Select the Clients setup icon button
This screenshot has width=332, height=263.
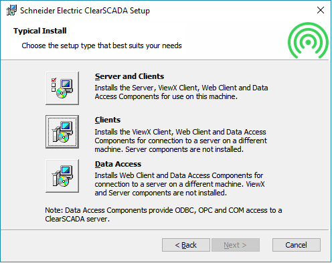[62, 132]
